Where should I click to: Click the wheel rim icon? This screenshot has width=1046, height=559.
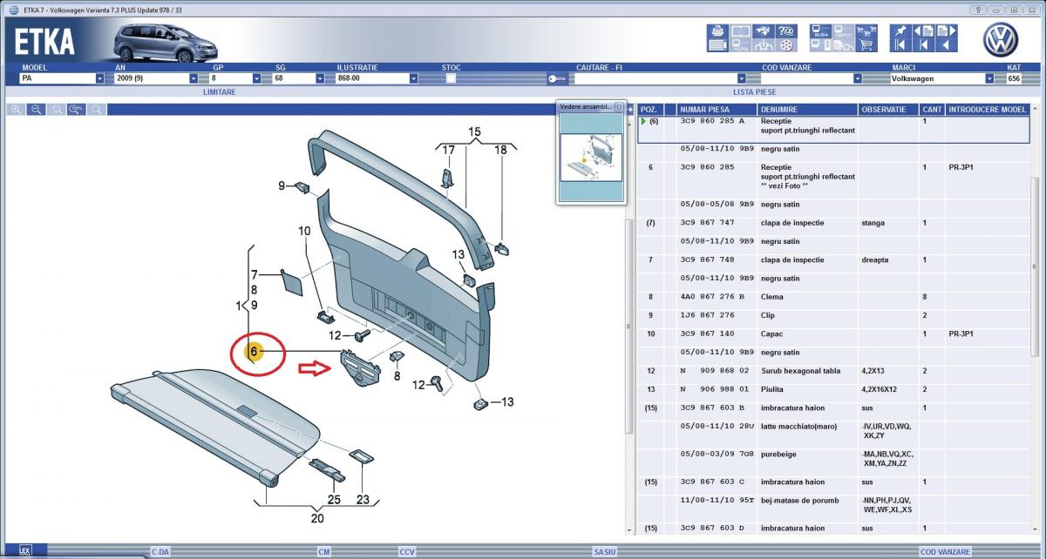click(x=786, y=45)
